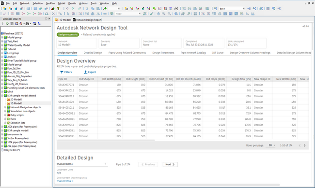Click the Save icon in the toolbar
Screen dimensions: 315x188
click(x=35, y=9)
